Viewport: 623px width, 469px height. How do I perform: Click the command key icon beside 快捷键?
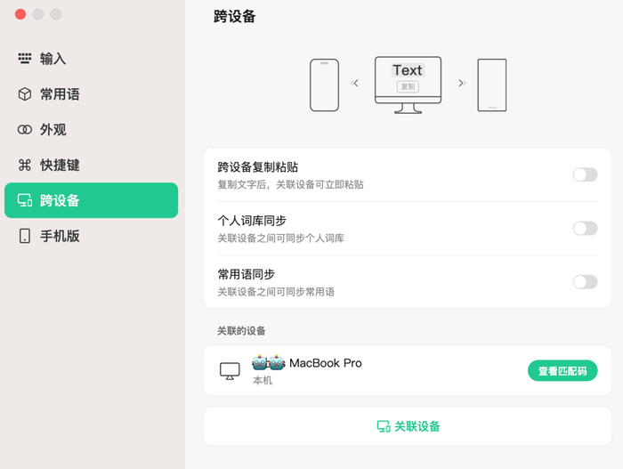pyautogui.click(x=25, y=165)
